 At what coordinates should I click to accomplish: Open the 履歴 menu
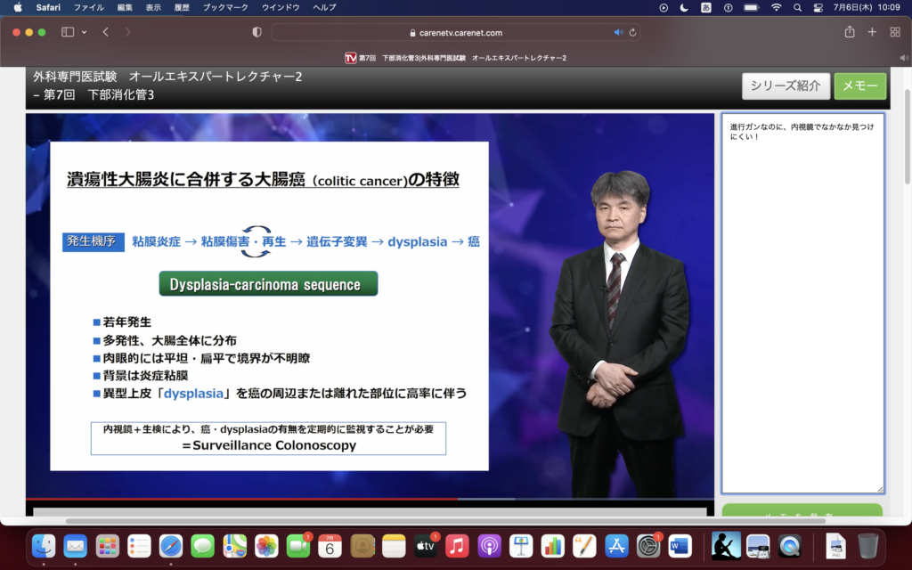pyautogui.click(x=181, y=7)
